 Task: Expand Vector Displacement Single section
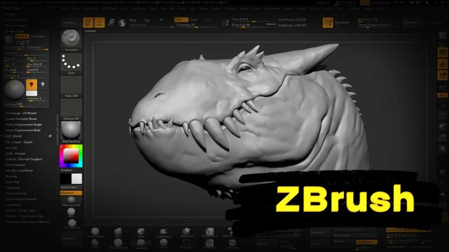24,125
